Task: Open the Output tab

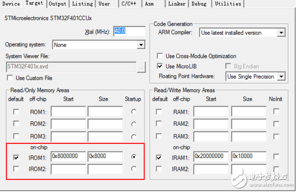Action: (57, 4)
